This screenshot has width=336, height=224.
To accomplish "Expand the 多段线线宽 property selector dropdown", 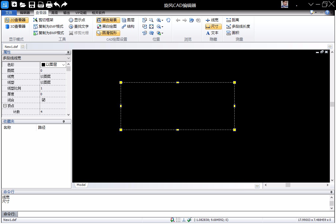I will 69,58.
